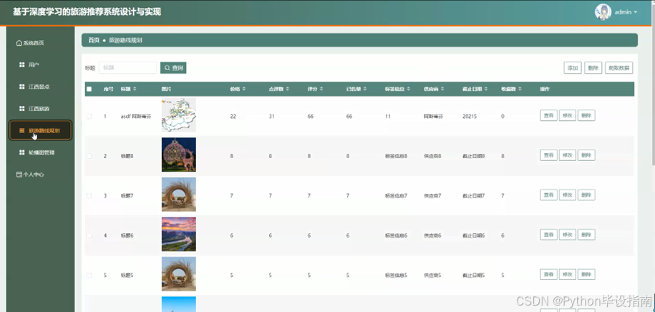Click the card icon beside 个人中心
This screenshot has width=655, height=312.
19,175
